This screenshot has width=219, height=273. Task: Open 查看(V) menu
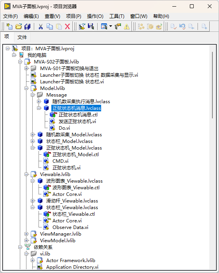pyautogui.click(x=53, y=16)
